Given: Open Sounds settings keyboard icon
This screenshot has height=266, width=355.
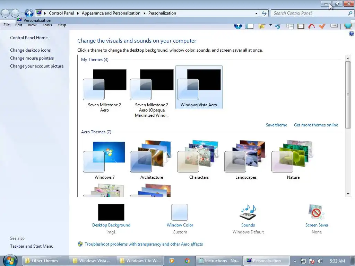Looking at the screenshot, I should coord(248,212).
